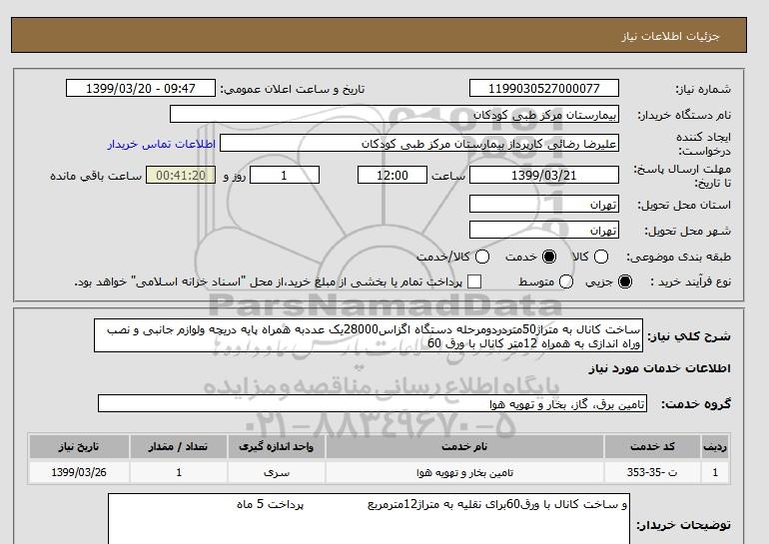
Task: Click the تاریخ نیاز column header
Action: (79, 446)
